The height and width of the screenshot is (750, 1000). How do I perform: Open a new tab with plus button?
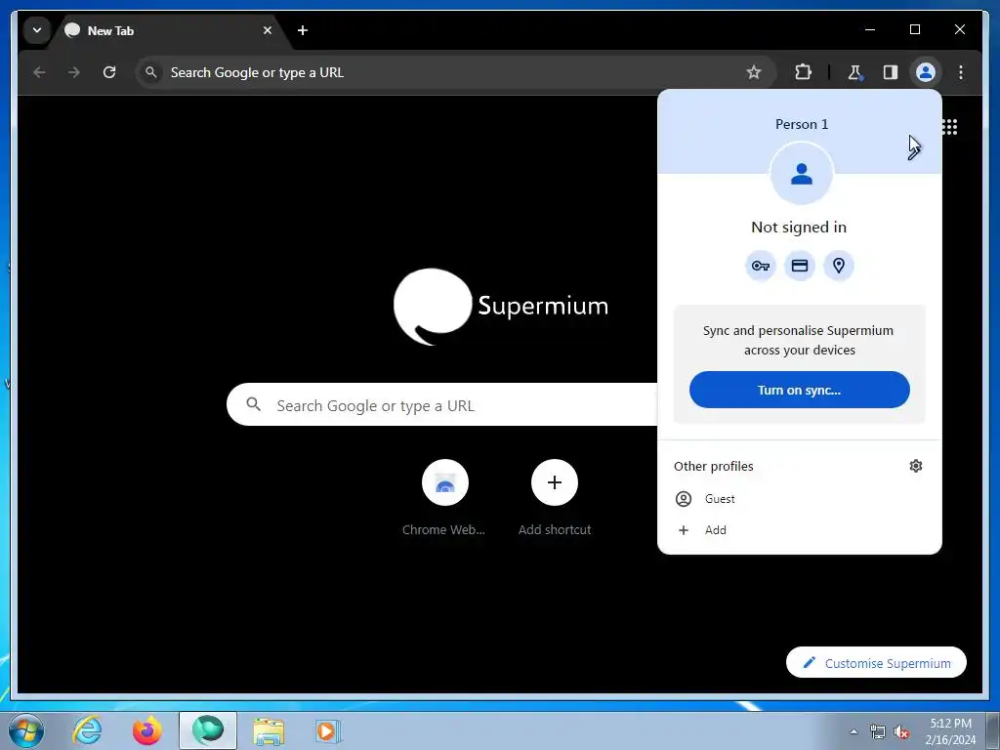click(303, 30)
